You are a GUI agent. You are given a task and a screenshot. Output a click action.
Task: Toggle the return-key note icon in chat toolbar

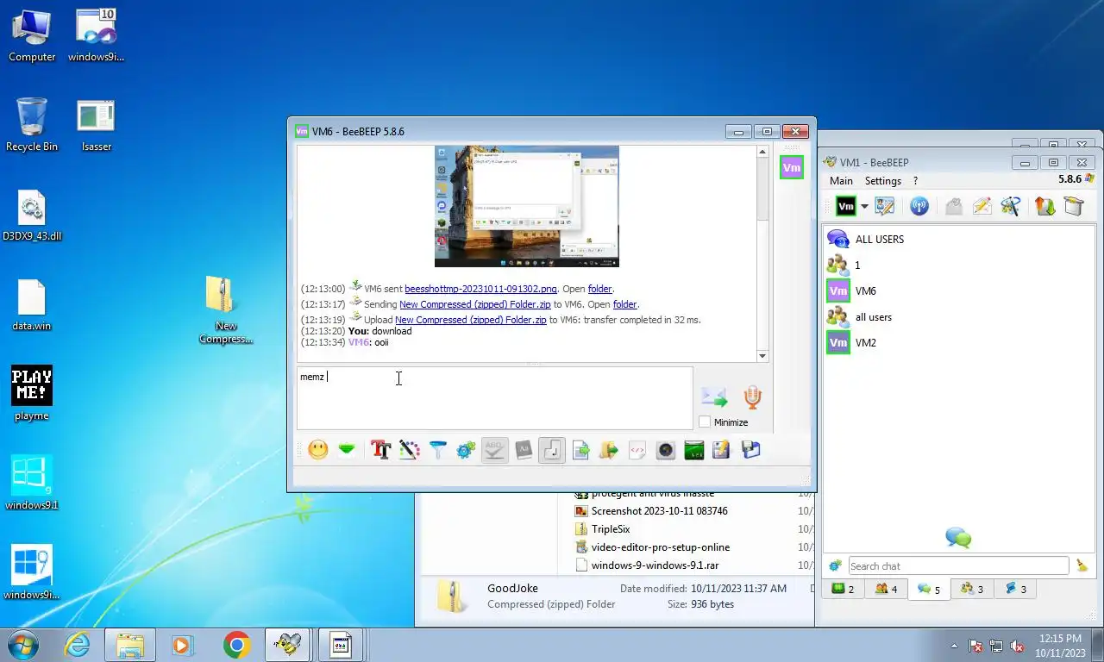[552, 450]
